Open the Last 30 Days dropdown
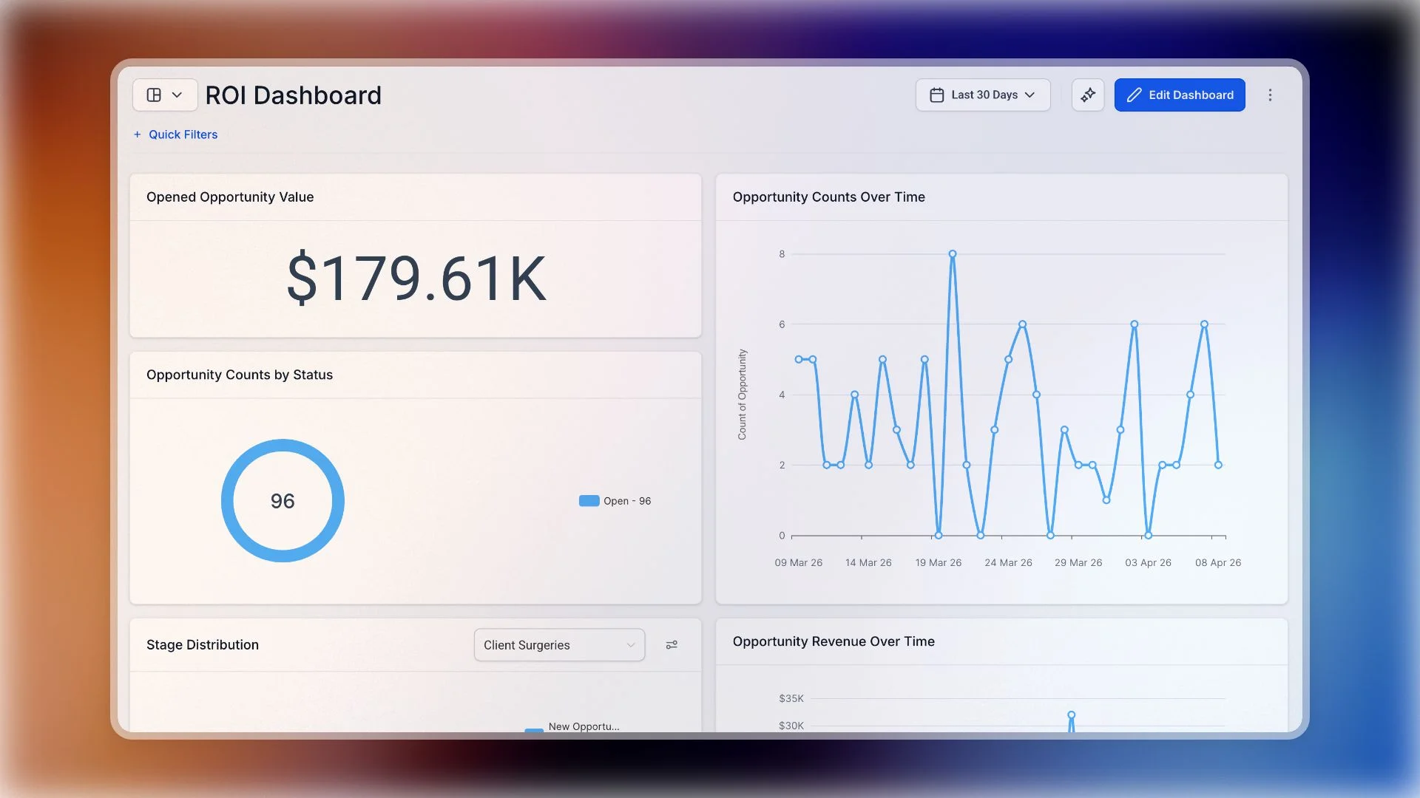 click(983, 95)
